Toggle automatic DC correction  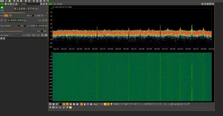tap(6, 15)
